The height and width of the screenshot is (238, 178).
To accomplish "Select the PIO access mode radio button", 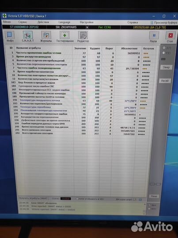I will [x=163, y=53].
